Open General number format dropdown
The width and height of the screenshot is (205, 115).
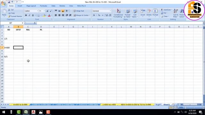110,11
